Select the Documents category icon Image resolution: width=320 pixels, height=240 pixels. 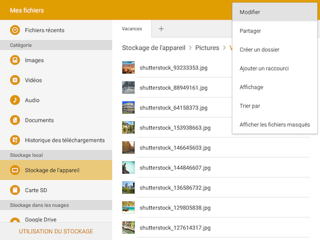point(15,120)
